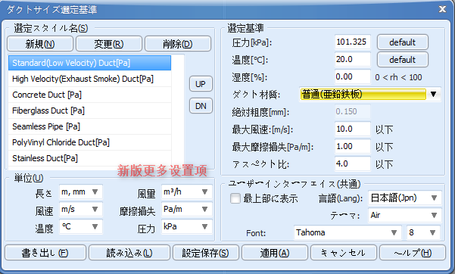Click the 新規(N) button

pos(40,44)
